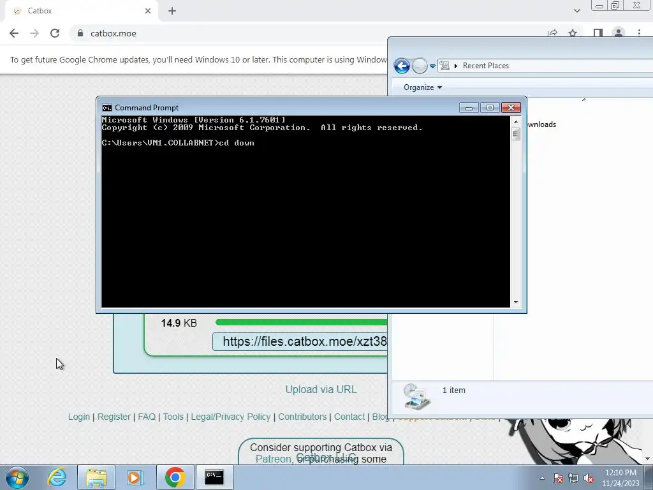Click the 14.9 KB file size text
653x490 pixels.
(x=179, y=323)
